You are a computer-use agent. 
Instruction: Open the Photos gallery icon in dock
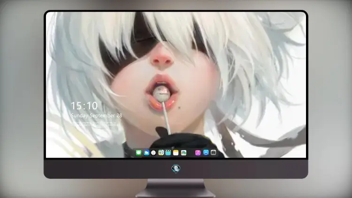pyautogui.click(x=184, y=153)
